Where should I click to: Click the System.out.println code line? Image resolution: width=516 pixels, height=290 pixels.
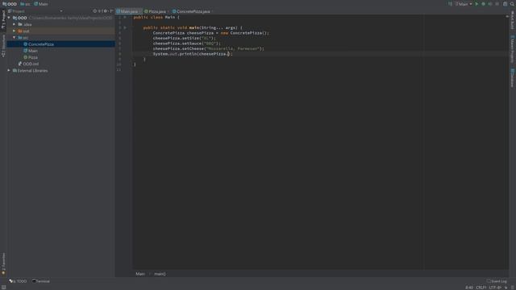(x=193, y=54)
